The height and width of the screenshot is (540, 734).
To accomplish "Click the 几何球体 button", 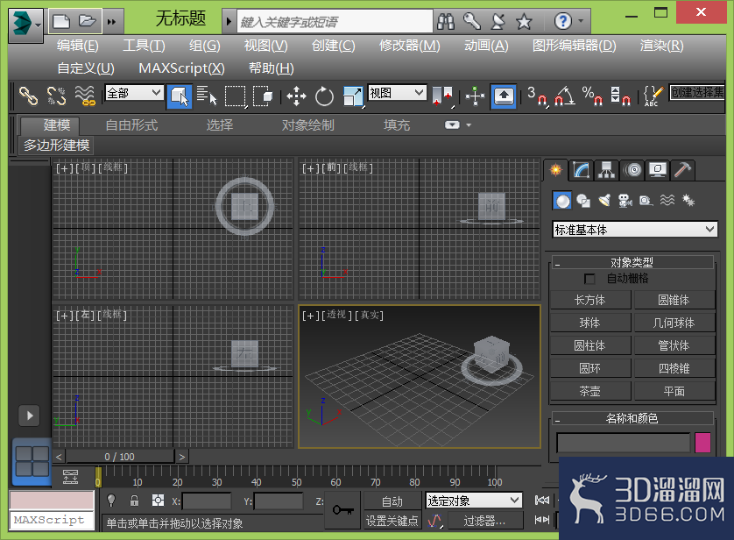I will point(674,323).
